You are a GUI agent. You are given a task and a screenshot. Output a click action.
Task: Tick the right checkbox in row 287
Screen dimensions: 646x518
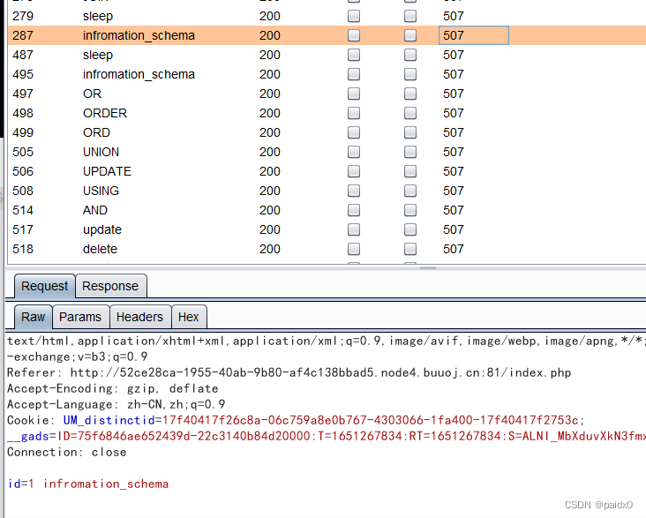coord(410,35)
